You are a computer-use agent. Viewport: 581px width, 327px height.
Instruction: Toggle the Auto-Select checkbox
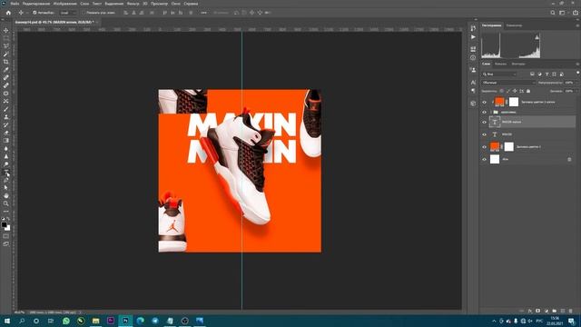pos(34,13)
